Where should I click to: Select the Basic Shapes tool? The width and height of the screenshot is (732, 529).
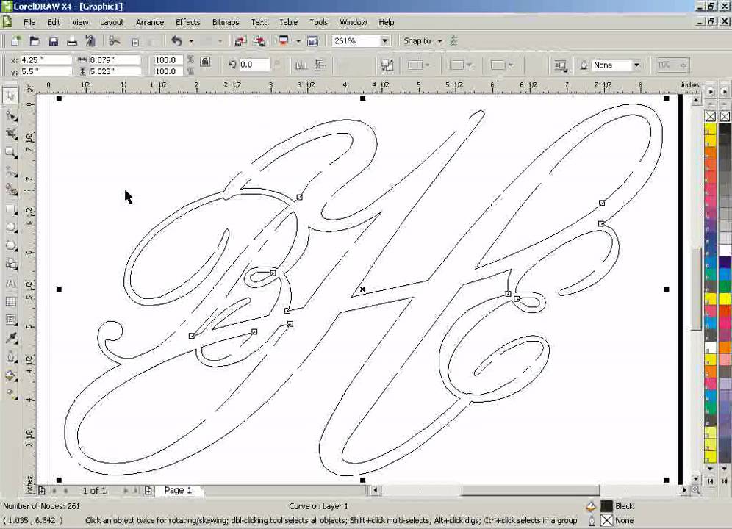point(11,264)
